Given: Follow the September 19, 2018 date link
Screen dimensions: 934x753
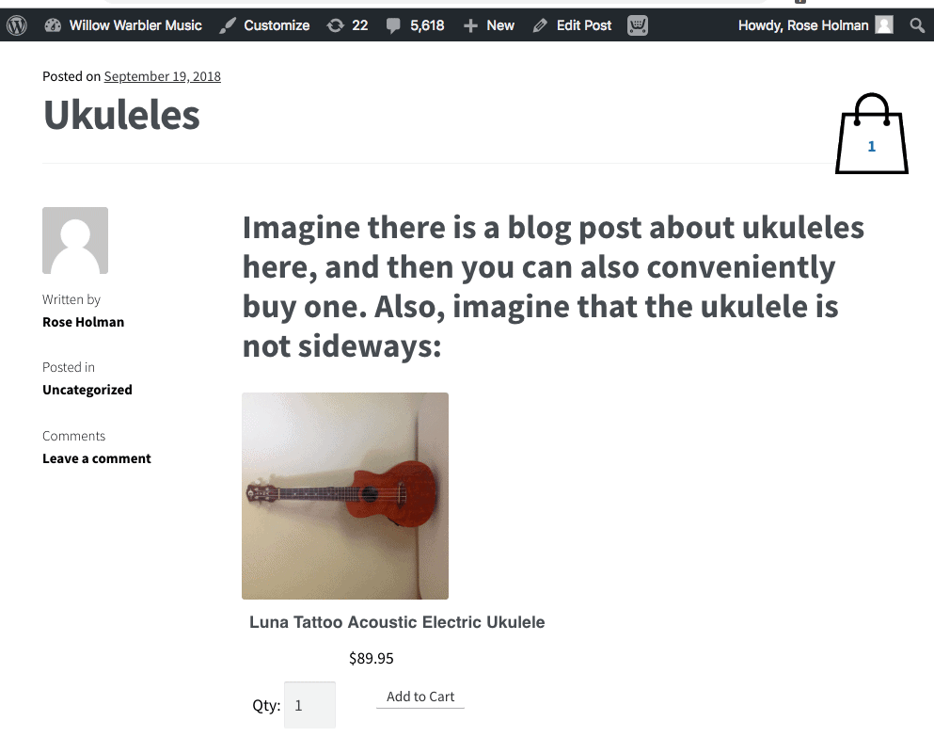Looking at the screenshot, I should pos(162,76).
